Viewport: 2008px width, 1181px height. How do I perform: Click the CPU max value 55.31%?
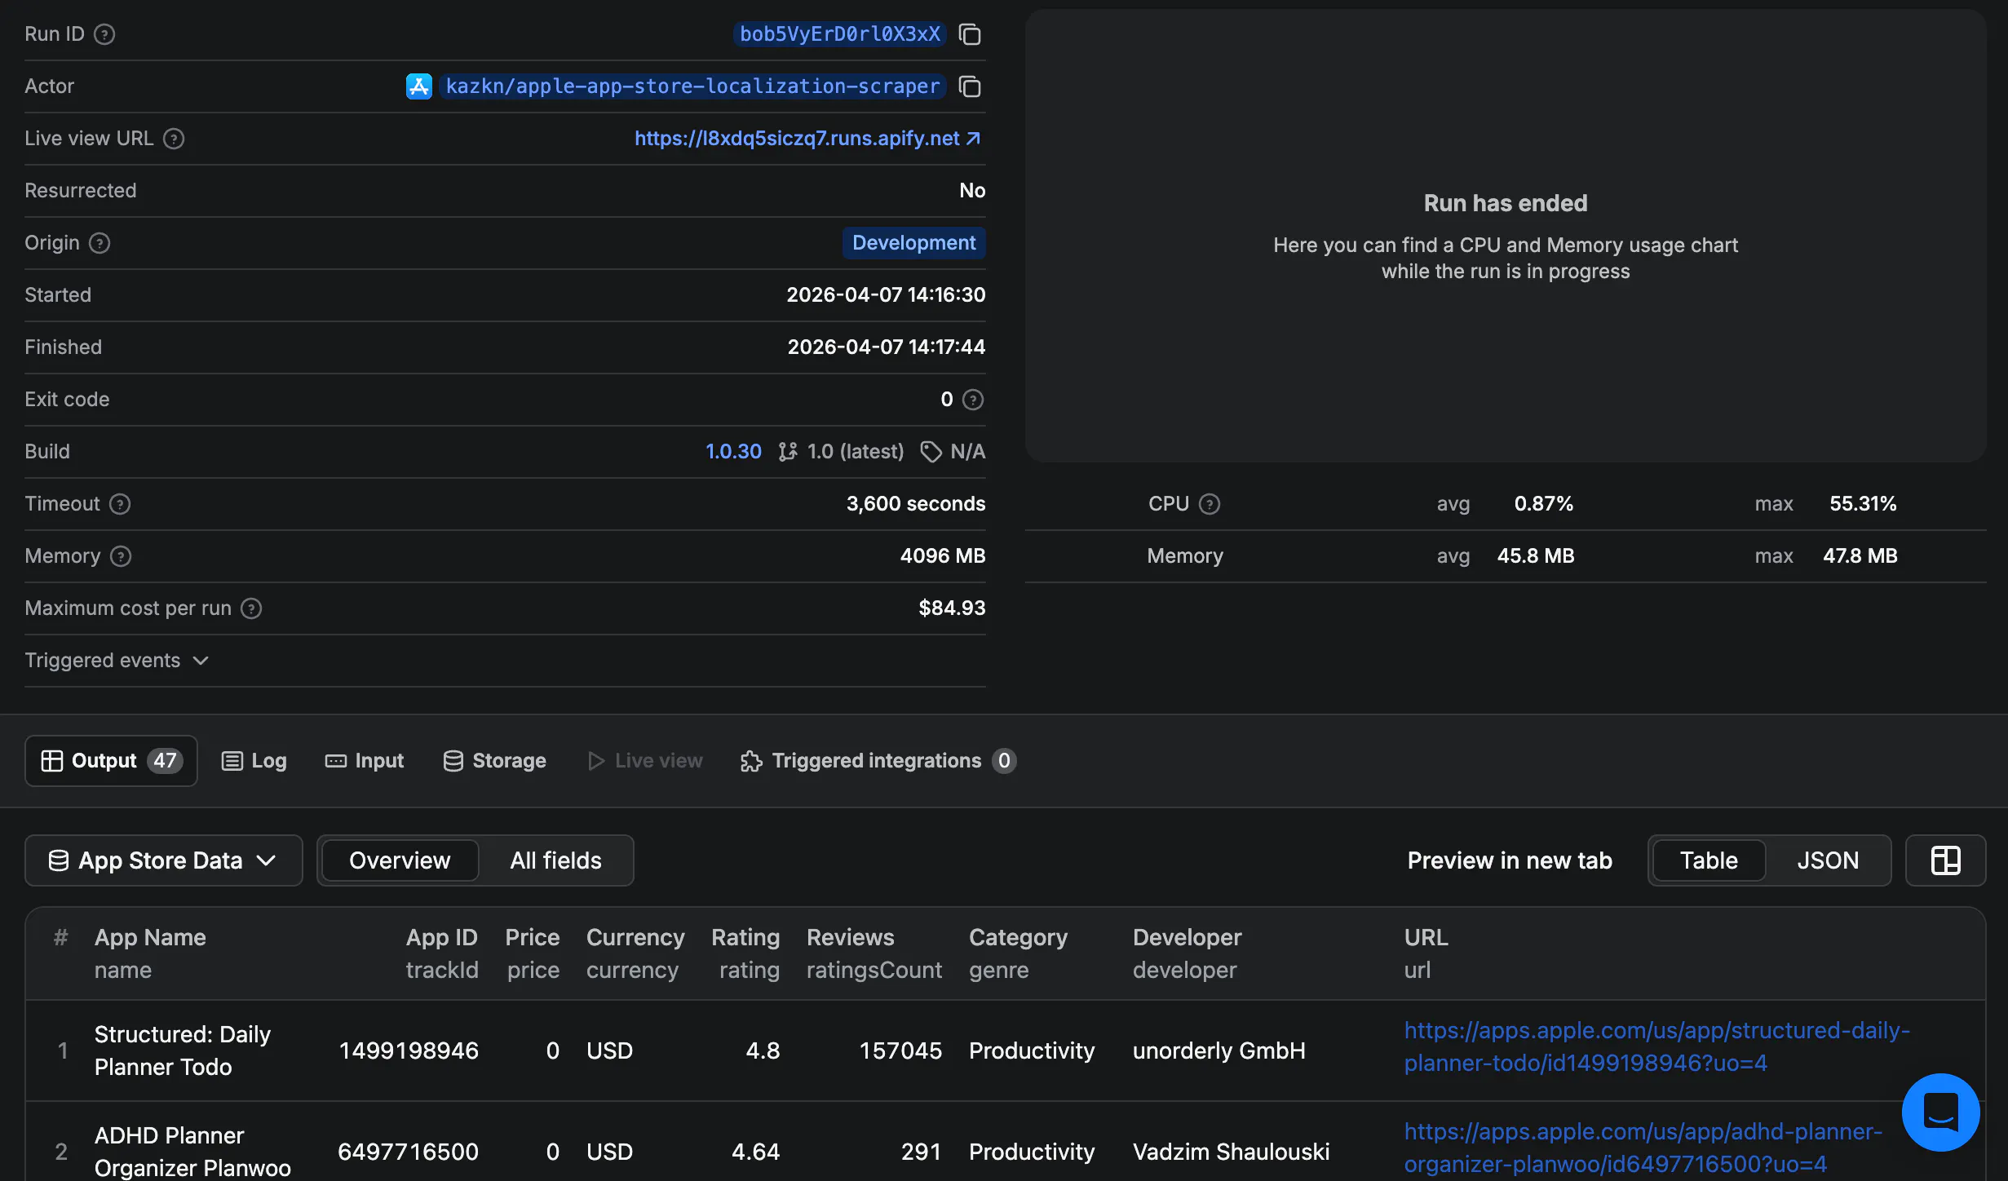[x=1863, y=504]
